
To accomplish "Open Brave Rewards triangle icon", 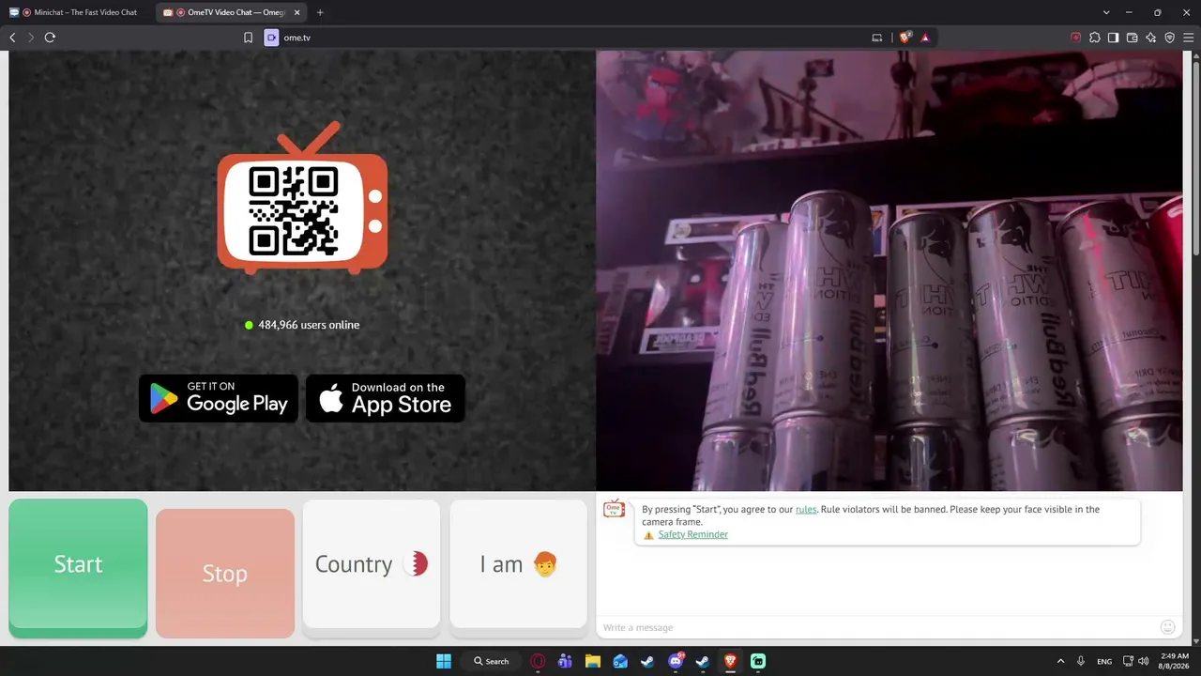I will 925,38.
